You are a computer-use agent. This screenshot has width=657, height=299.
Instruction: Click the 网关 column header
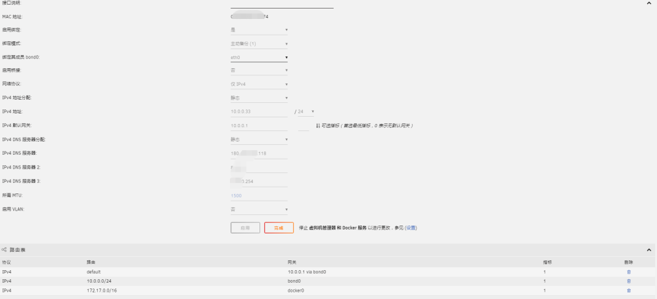tap(292, 262)
